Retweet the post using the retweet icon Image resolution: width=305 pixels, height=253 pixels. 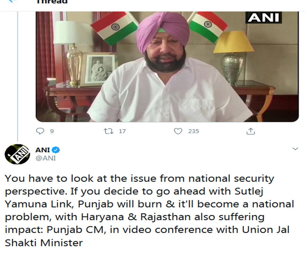pyautogui.click(x=108, y=131)
